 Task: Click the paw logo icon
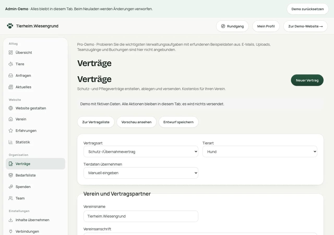click(10, 26)
